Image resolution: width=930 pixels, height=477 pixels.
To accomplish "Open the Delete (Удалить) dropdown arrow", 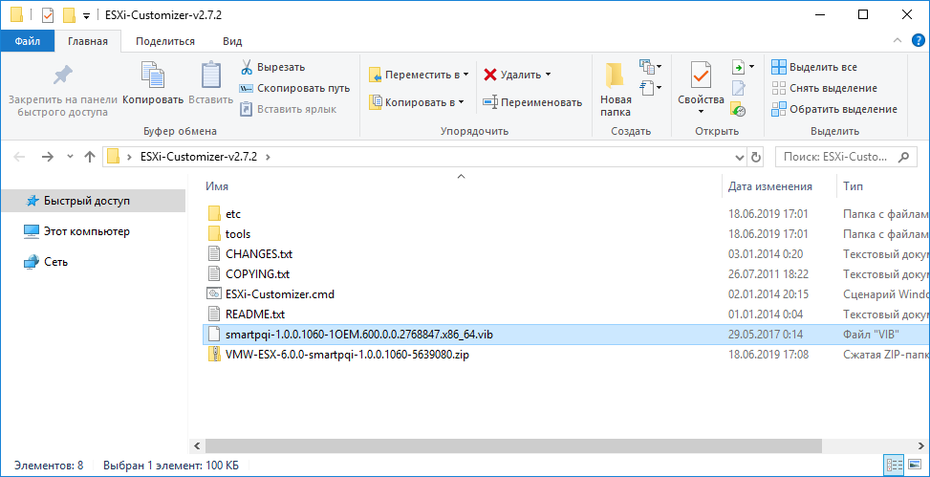I will [x=548, y=75].
